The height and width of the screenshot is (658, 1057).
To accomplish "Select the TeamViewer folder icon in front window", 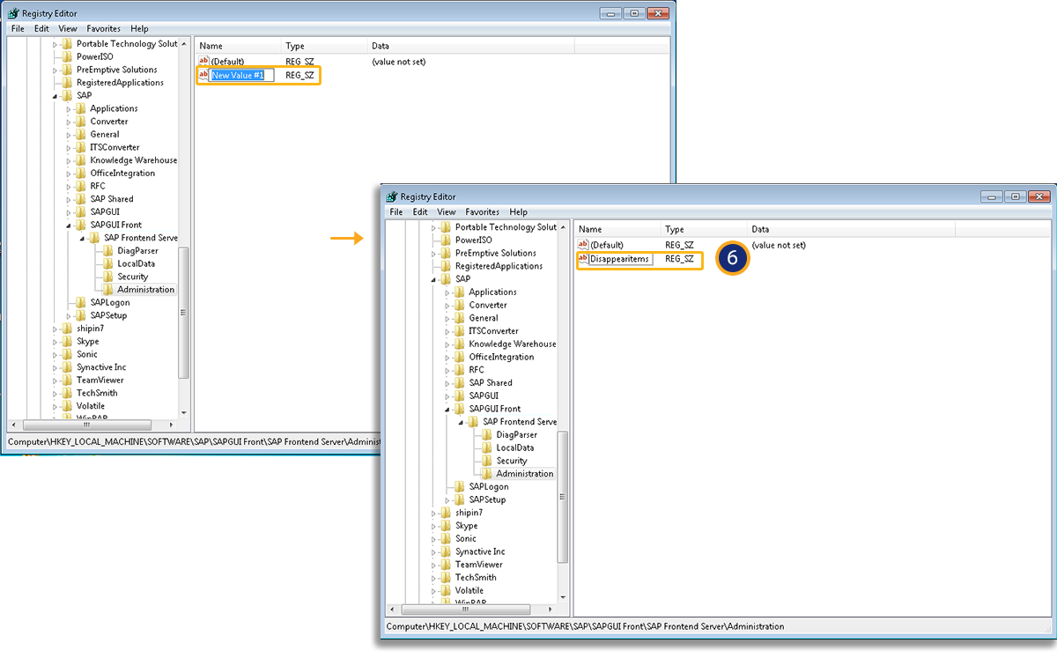I will (x=446, y=565).
